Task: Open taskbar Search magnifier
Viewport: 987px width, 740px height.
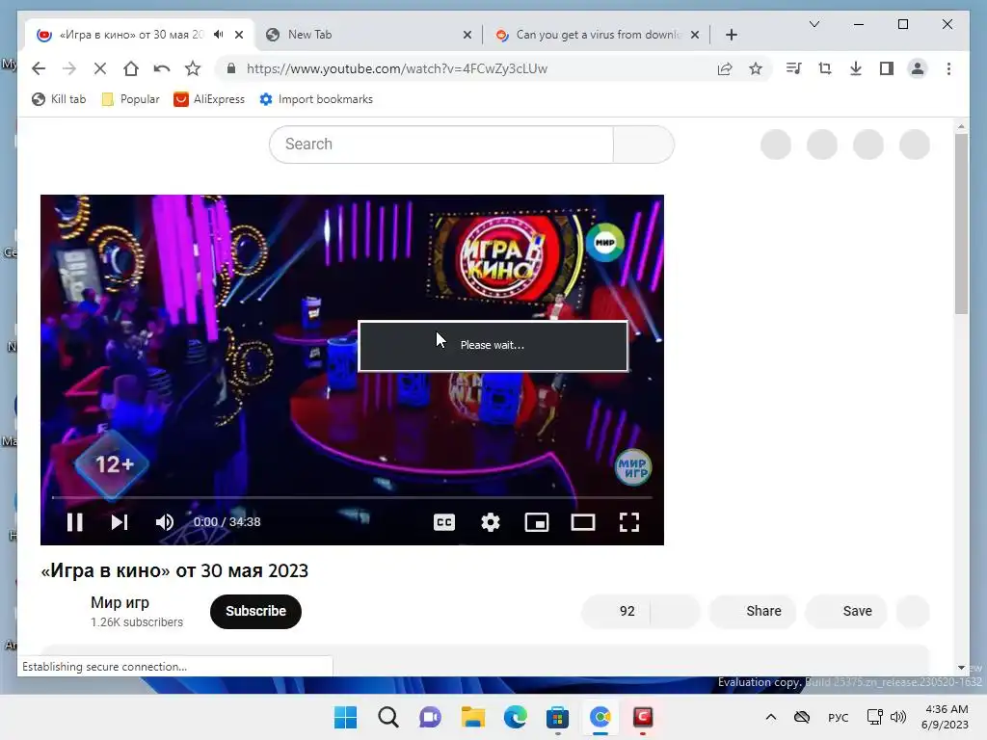Action: (x=388, y=717)
